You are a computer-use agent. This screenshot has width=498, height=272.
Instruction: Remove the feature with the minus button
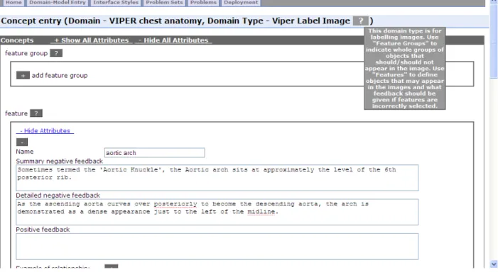22,142
